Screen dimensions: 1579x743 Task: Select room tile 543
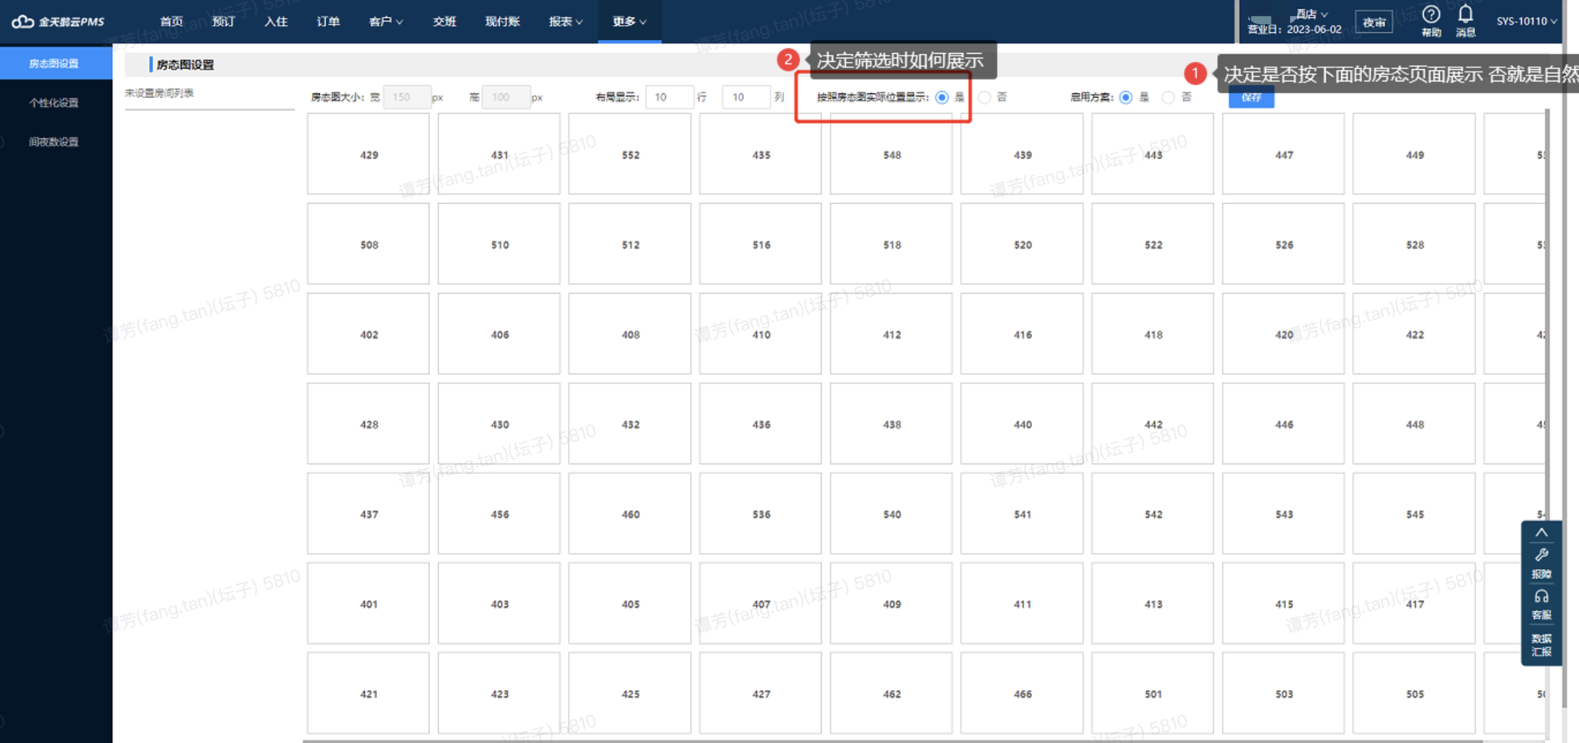coord(1283,515)
